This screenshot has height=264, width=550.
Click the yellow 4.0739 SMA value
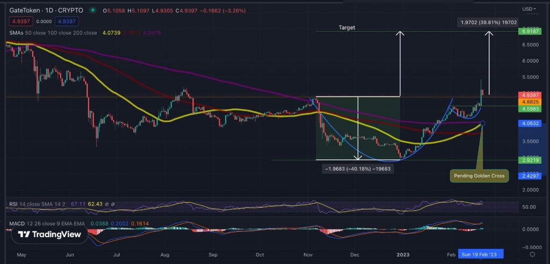click(x=111, y=33)
